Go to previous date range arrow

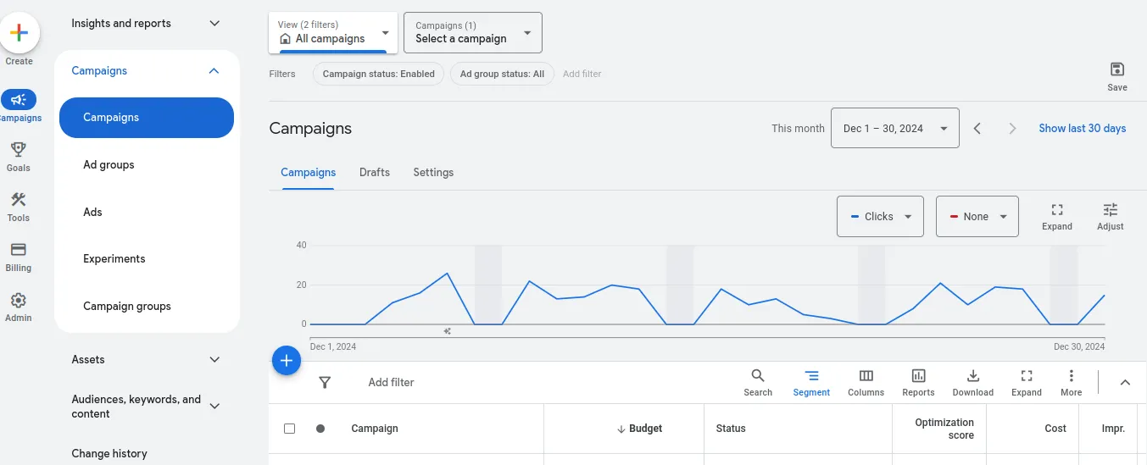click(977, 129)
